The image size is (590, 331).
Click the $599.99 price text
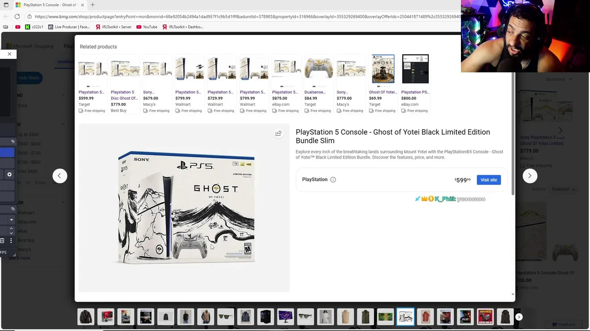point(462,180)
